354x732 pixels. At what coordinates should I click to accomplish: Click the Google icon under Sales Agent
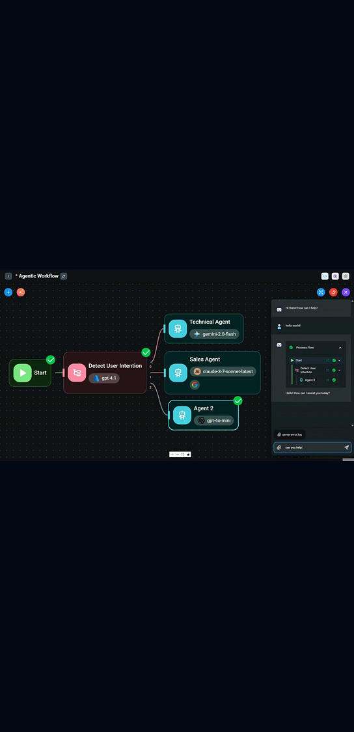195,385
